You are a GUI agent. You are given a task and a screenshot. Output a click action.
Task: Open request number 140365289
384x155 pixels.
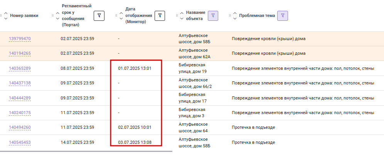click(20, 68)
